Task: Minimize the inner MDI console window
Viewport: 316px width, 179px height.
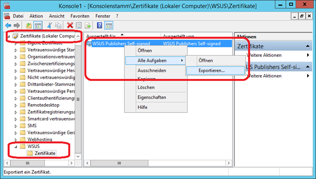Action: (295, 16)
